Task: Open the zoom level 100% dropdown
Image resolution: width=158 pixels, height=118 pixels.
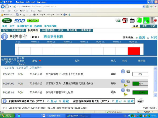Action: (153, 112)
